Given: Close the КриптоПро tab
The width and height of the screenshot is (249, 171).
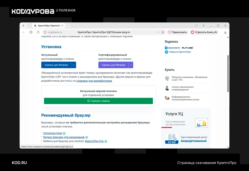Looking at the screenshot, I should click(x=63, y=26).
